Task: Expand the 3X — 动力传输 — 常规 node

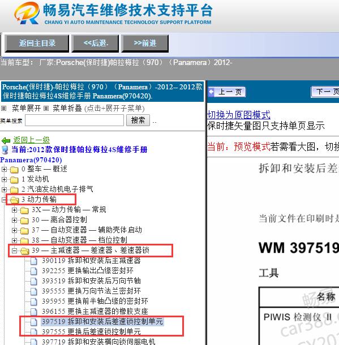Action: click(x=14, y=210)
